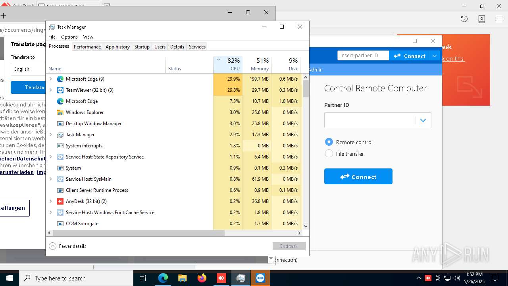
Task: Select the File transfer radio button
Action: 329,153
